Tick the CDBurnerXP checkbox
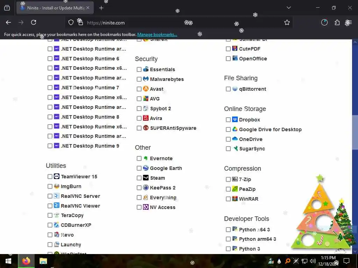358x268 pixels. (50, 225)
